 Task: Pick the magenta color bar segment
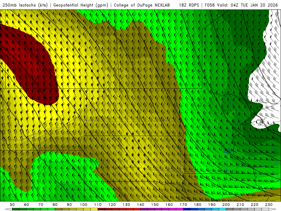click(x=179, y=209)
